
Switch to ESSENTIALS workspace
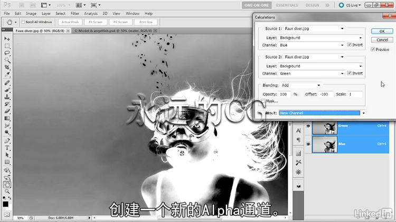click(x=287, y=5)
